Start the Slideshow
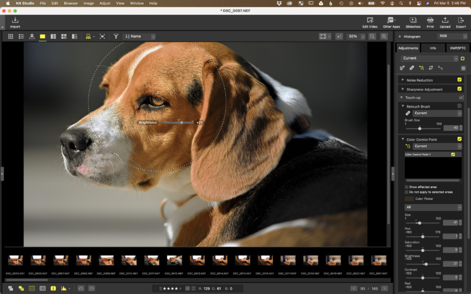471x294 pixels. (x=413, y=22)
